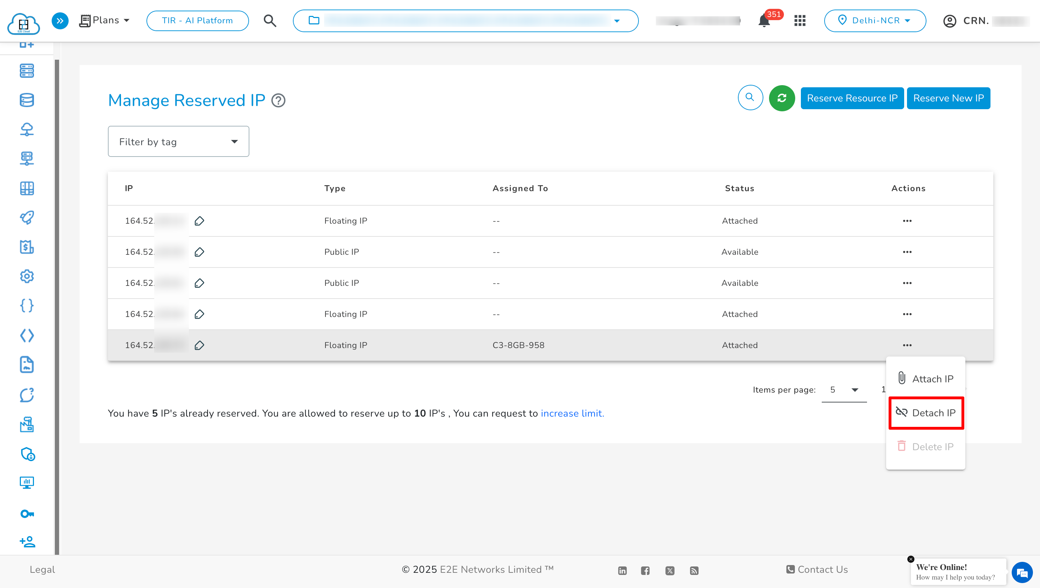Open the apps grid icon
Screen dimensions: 1040x588
[799, 20]
